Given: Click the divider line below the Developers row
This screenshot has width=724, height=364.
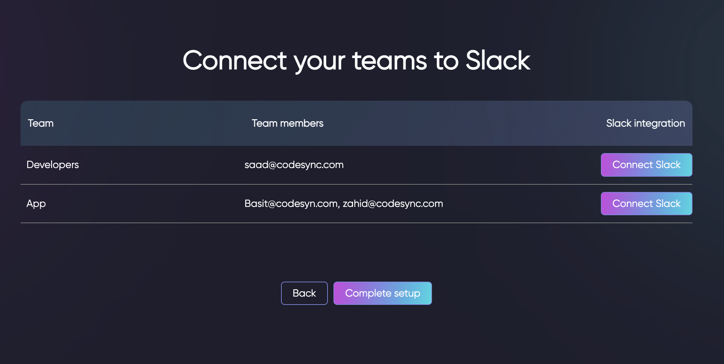Looking at the screenshot, I should click(x=356, y=184).
